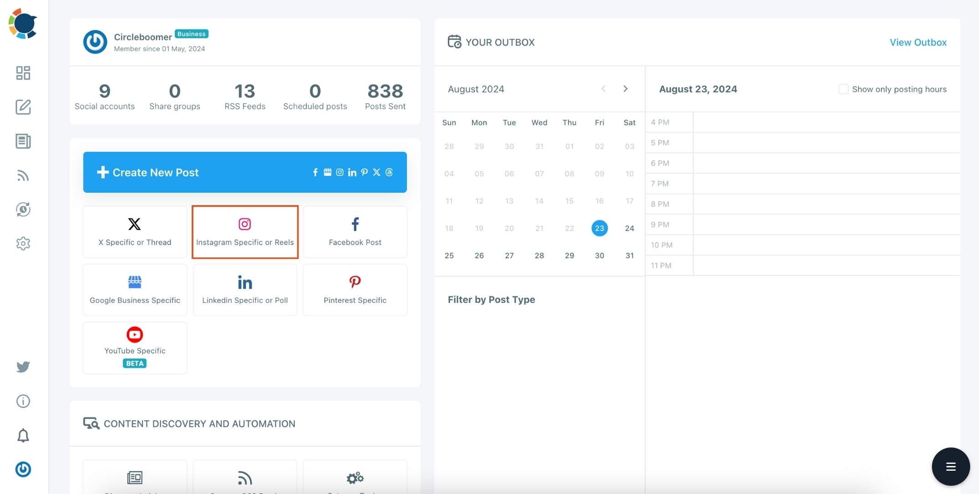This screenshot has width=979, height=494.
Task: Toggle Show only posting hours checkbox
Action: [843, 89]
